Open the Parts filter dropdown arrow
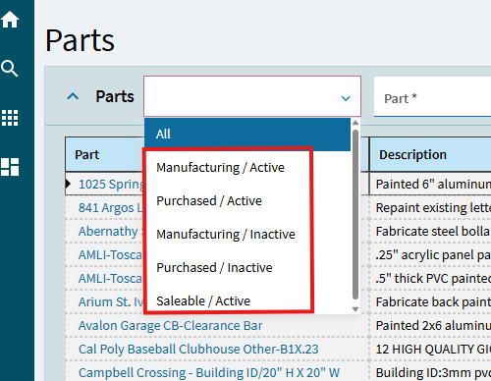 346,98
